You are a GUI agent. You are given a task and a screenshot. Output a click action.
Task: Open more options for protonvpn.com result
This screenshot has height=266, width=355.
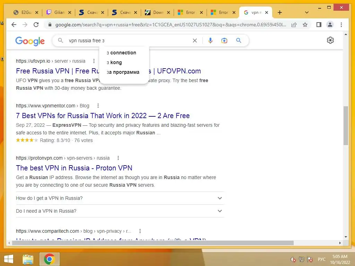click(118, 158)
